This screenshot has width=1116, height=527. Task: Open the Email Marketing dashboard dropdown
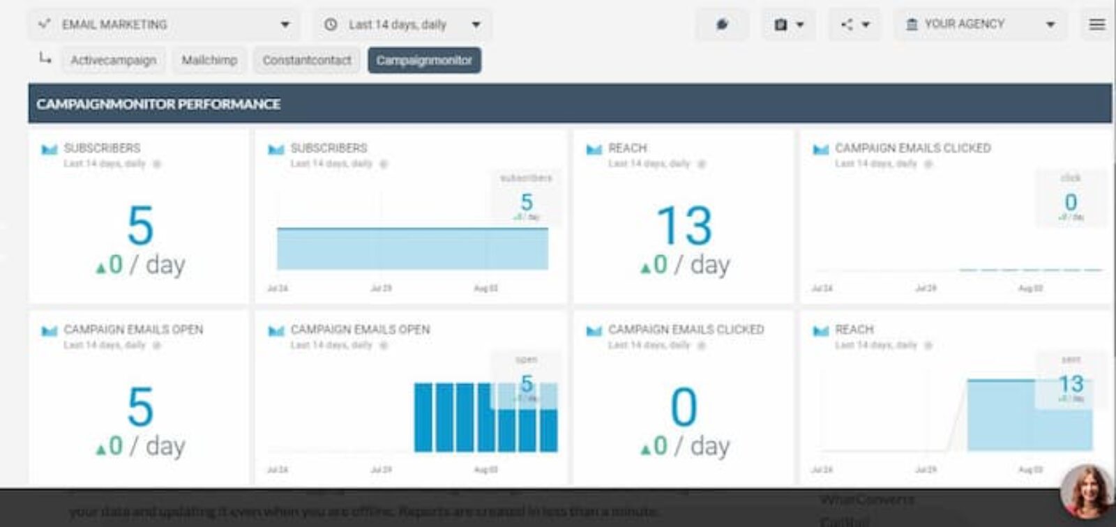(x=165, y=24)
